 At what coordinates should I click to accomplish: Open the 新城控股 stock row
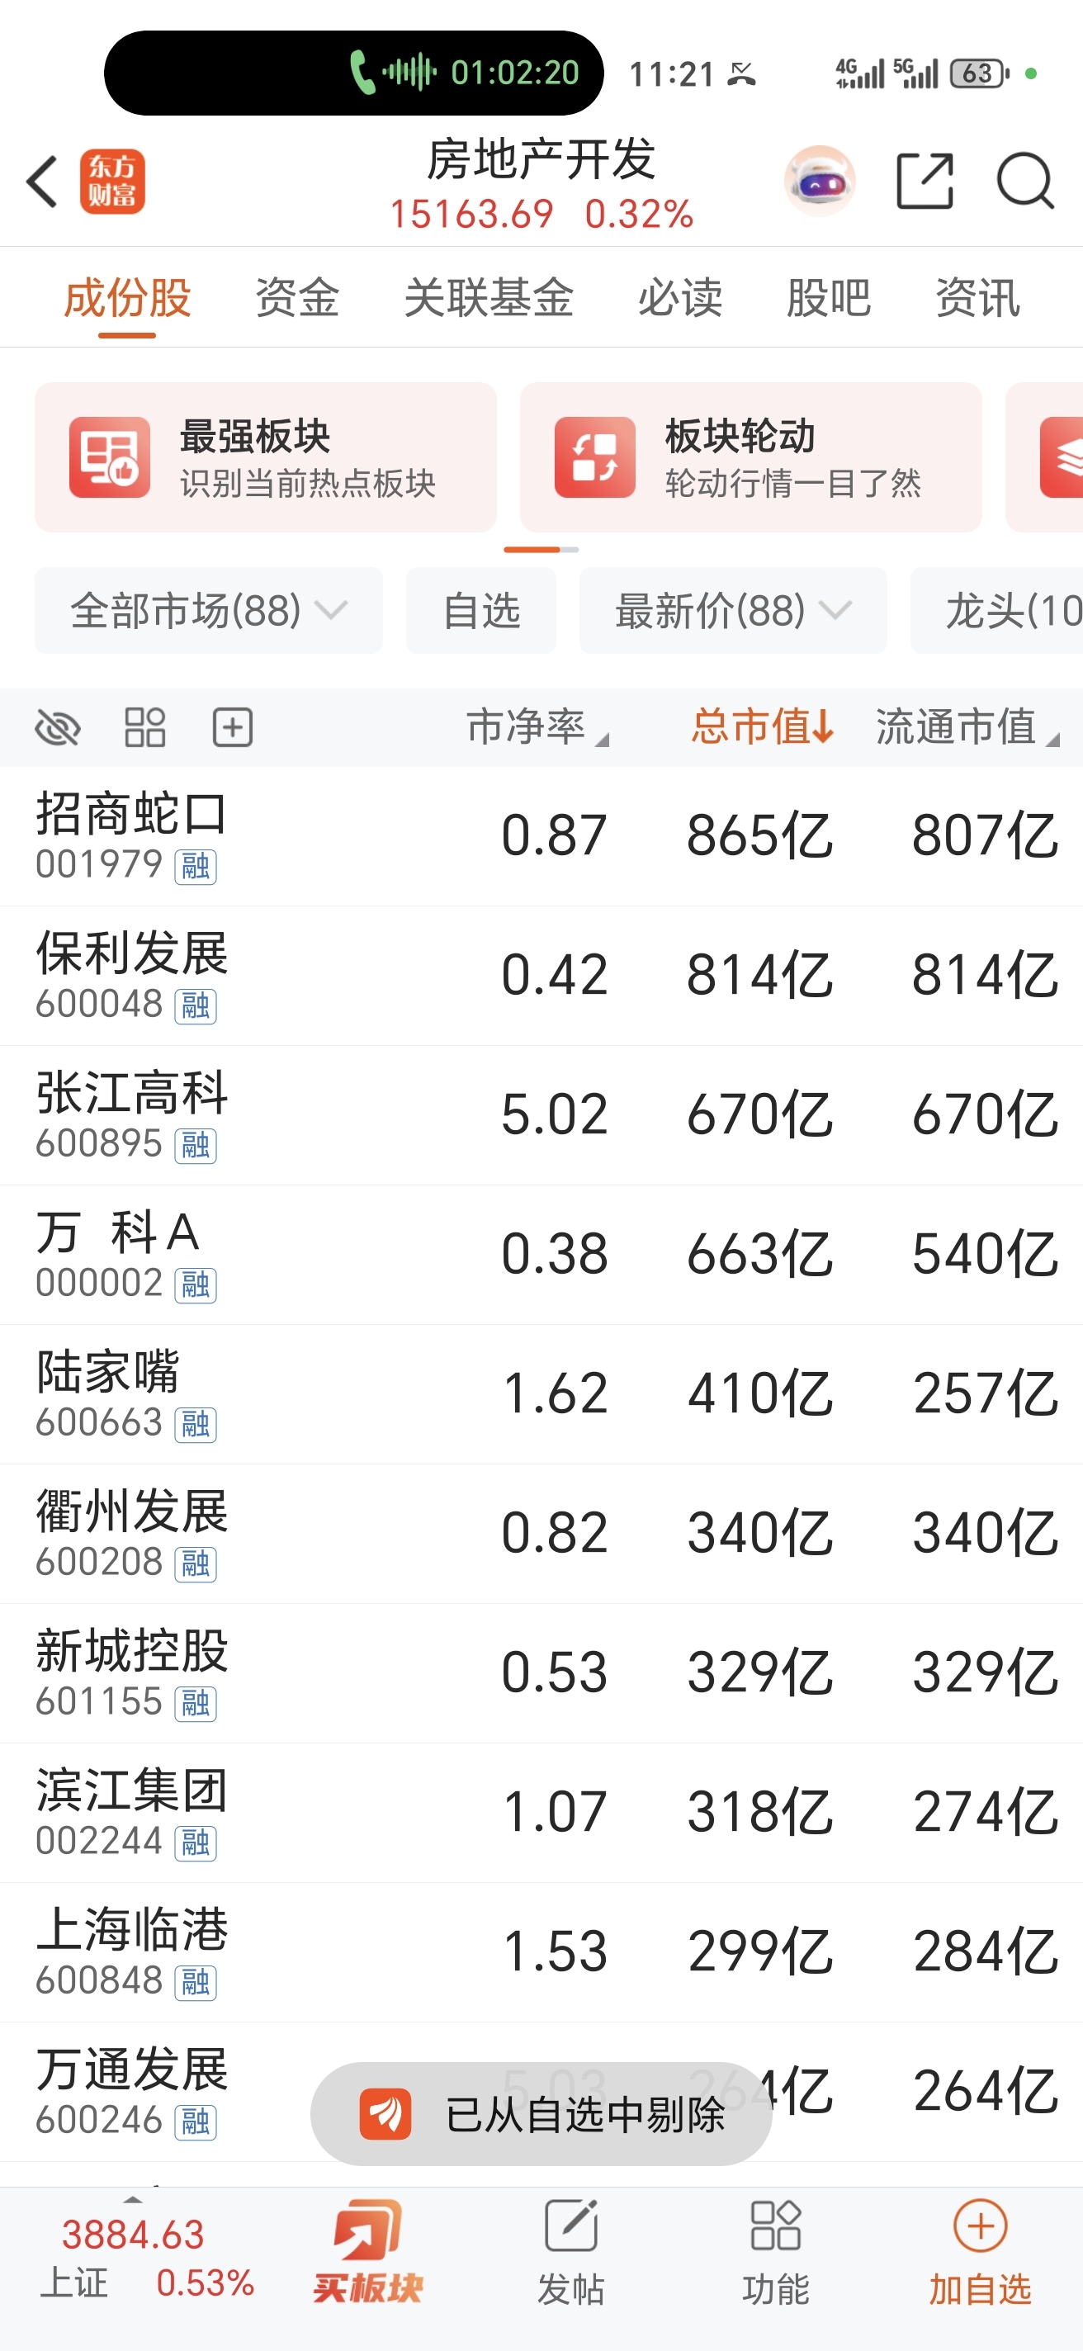click(x=541, y=1674)
